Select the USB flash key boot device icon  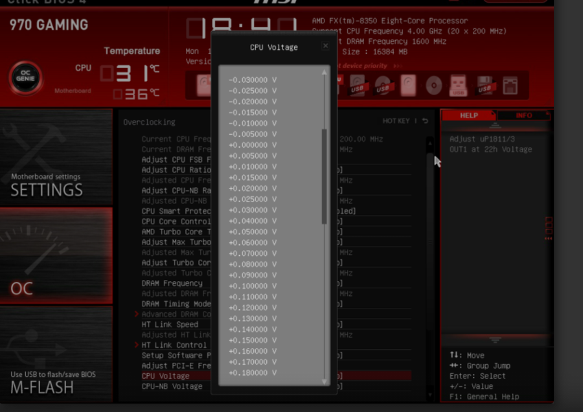(x=458, y=86)
